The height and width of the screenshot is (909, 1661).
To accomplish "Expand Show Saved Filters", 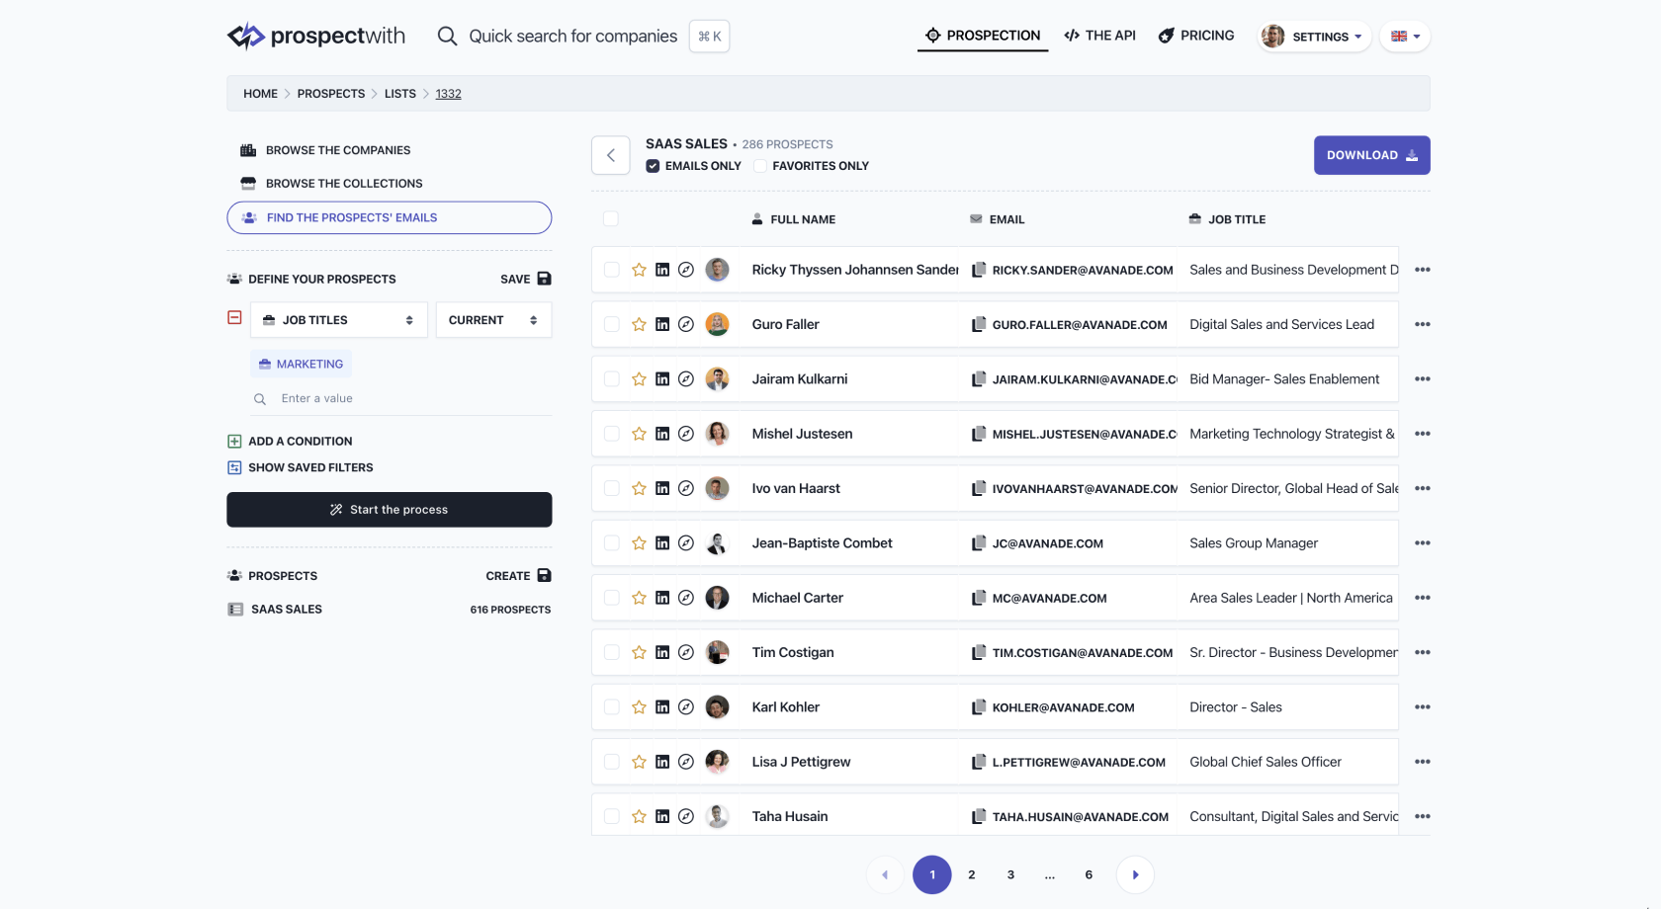I will [x=301, y=467].
